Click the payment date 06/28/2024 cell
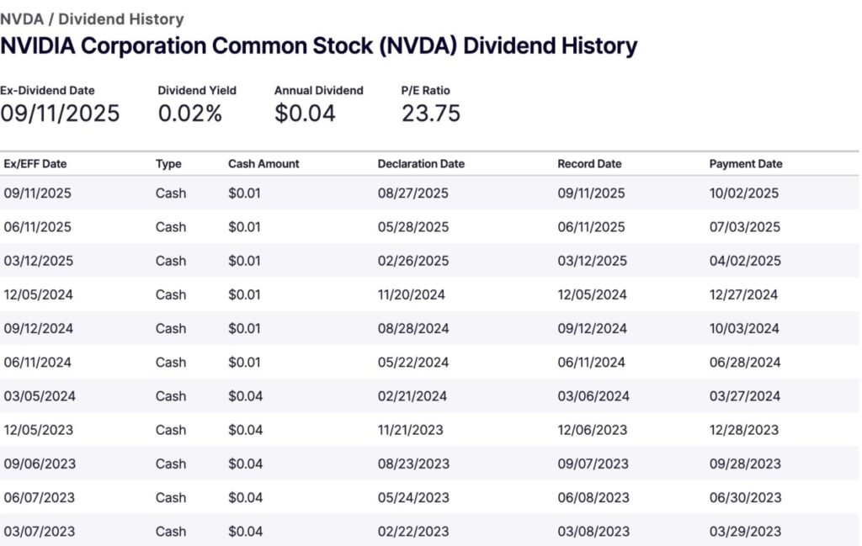862x546 pixels. pos(744,363)
